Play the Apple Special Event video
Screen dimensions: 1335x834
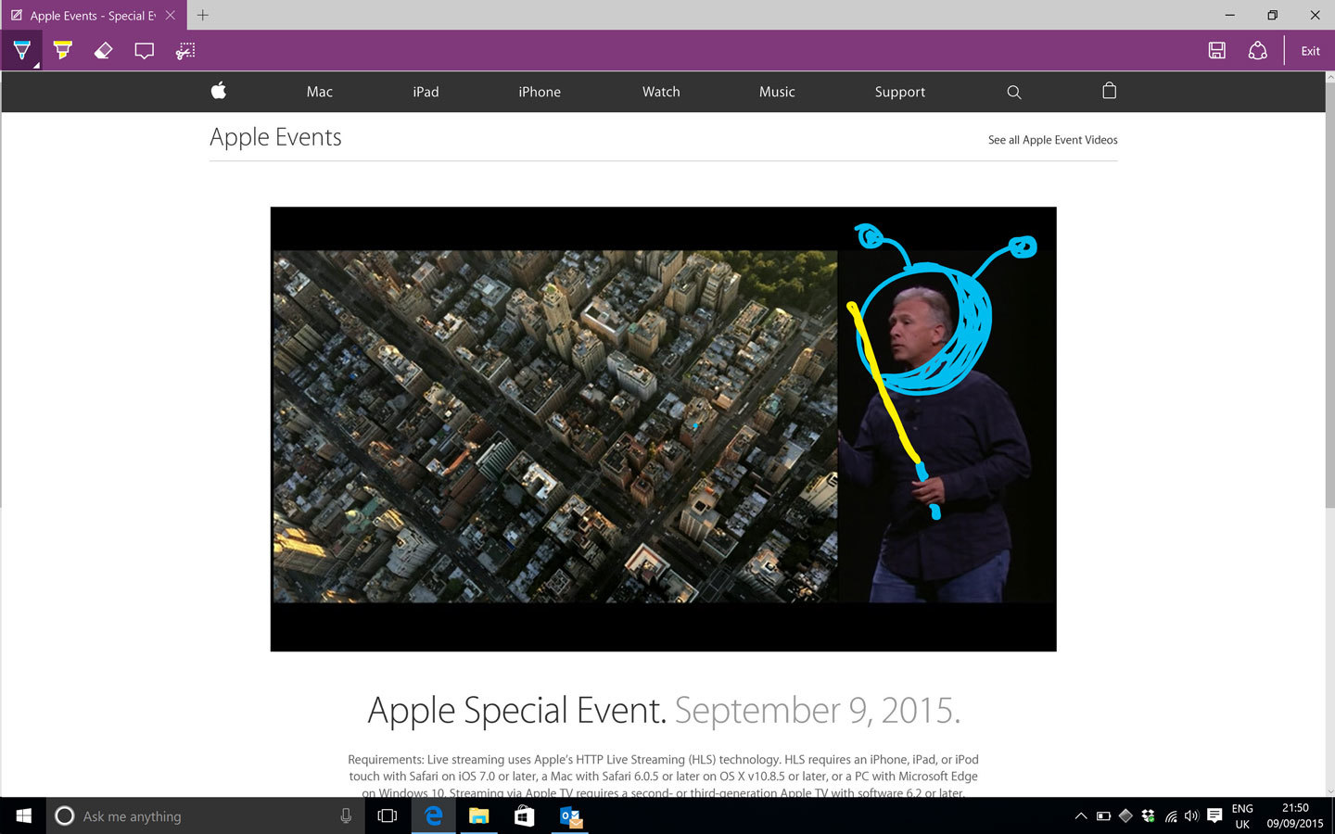(x=663, y=428)
